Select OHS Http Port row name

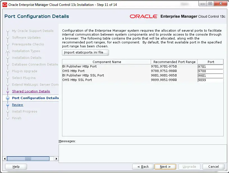(74, 71)
